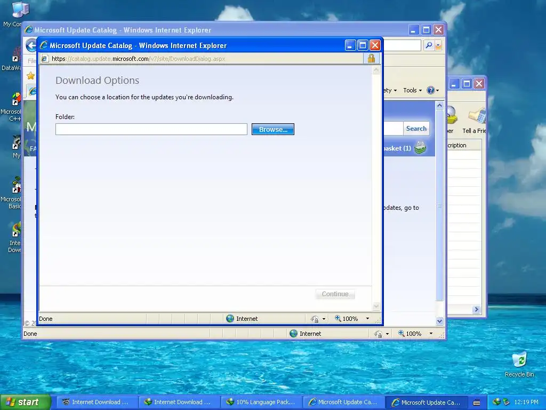This screenshot has height=410, width=546.
Task: Click the dialog URL address text
Action: (138, 59)
